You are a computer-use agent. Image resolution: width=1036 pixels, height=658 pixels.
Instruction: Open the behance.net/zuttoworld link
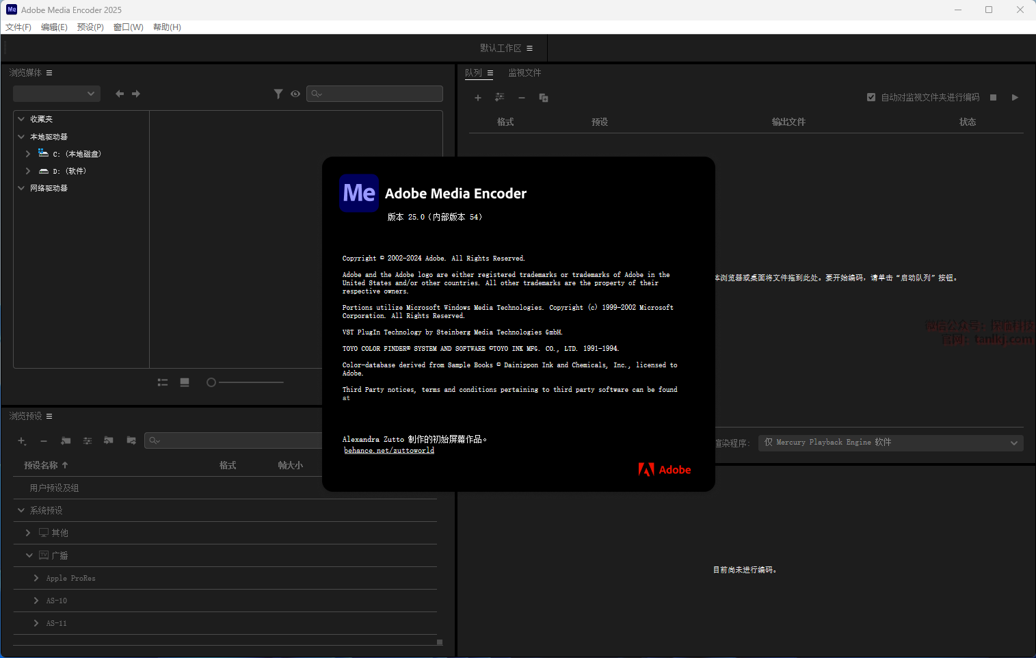click(388, 450)
